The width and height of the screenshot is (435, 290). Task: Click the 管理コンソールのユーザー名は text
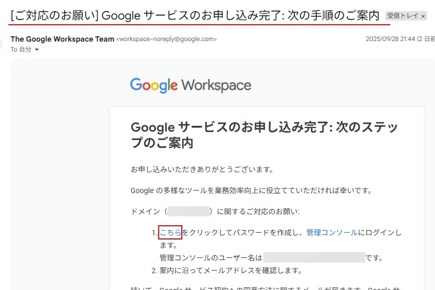[211, 258]
